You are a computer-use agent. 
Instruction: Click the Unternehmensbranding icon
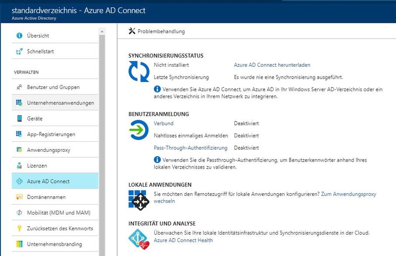click(x=19, y=244)
